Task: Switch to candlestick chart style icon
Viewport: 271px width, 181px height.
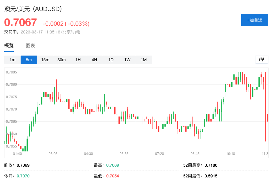Action: tap(262, 59)
